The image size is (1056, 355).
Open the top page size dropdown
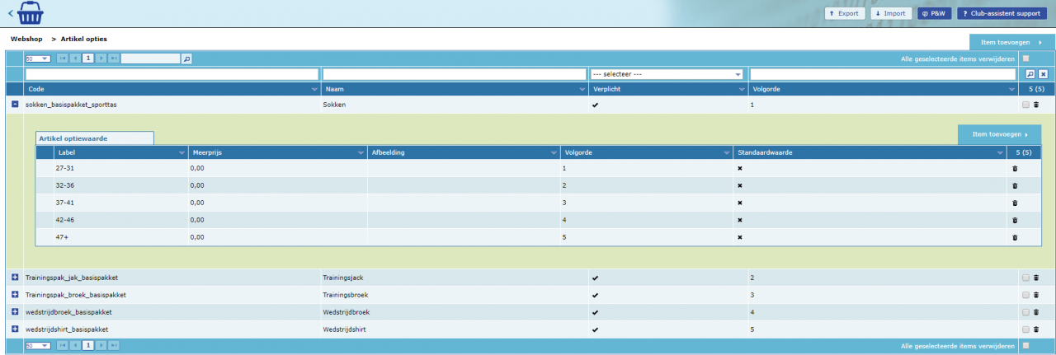(38, 58)
